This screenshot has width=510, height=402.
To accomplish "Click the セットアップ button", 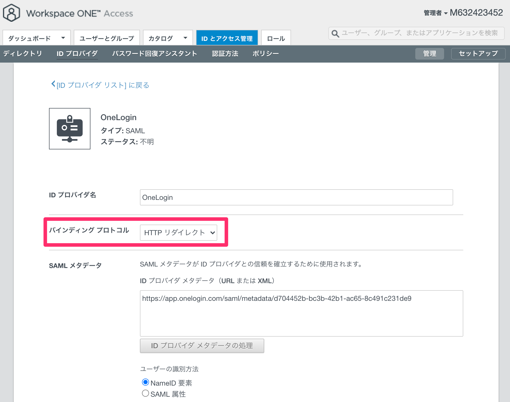I will [x=478, y=54].
